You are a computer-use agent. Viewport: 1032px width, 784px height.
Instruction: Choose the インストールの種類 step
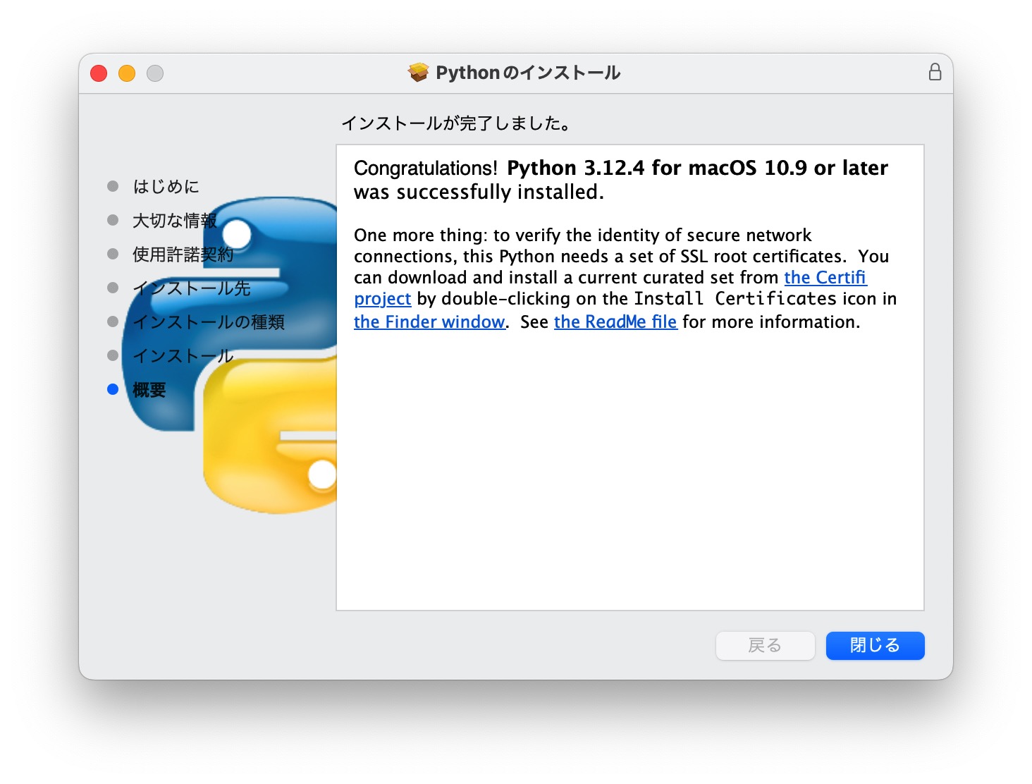click(209, 322)
